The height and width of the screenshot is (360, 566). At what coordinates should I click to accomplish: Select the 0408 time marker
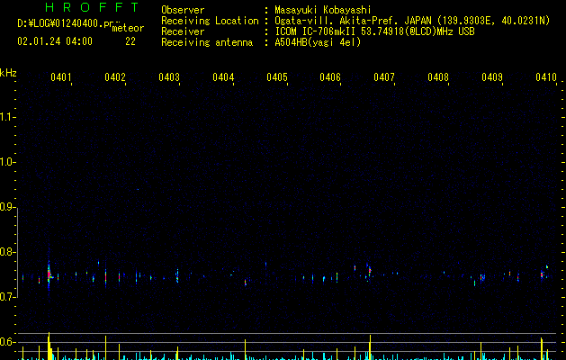pyautogui.click(x=438, y=77)
